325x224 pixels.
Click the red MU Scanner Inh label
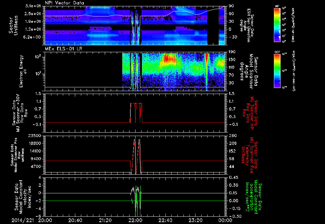pyautogui.click(x=249, y=113)
